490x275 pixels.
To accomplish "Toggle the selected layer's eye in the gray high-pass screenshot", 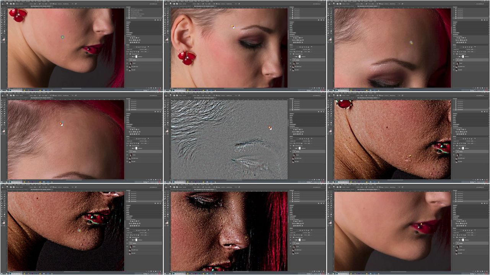I will coord(290,152).
